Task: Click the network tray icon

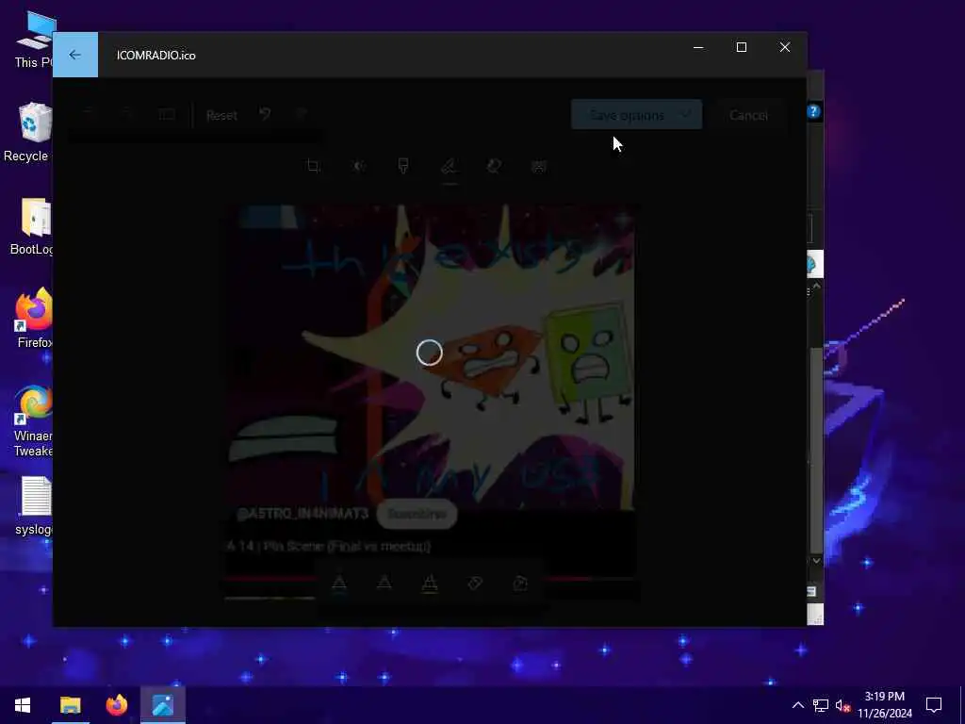Action: pyautogui.click(x=821, y=705)
